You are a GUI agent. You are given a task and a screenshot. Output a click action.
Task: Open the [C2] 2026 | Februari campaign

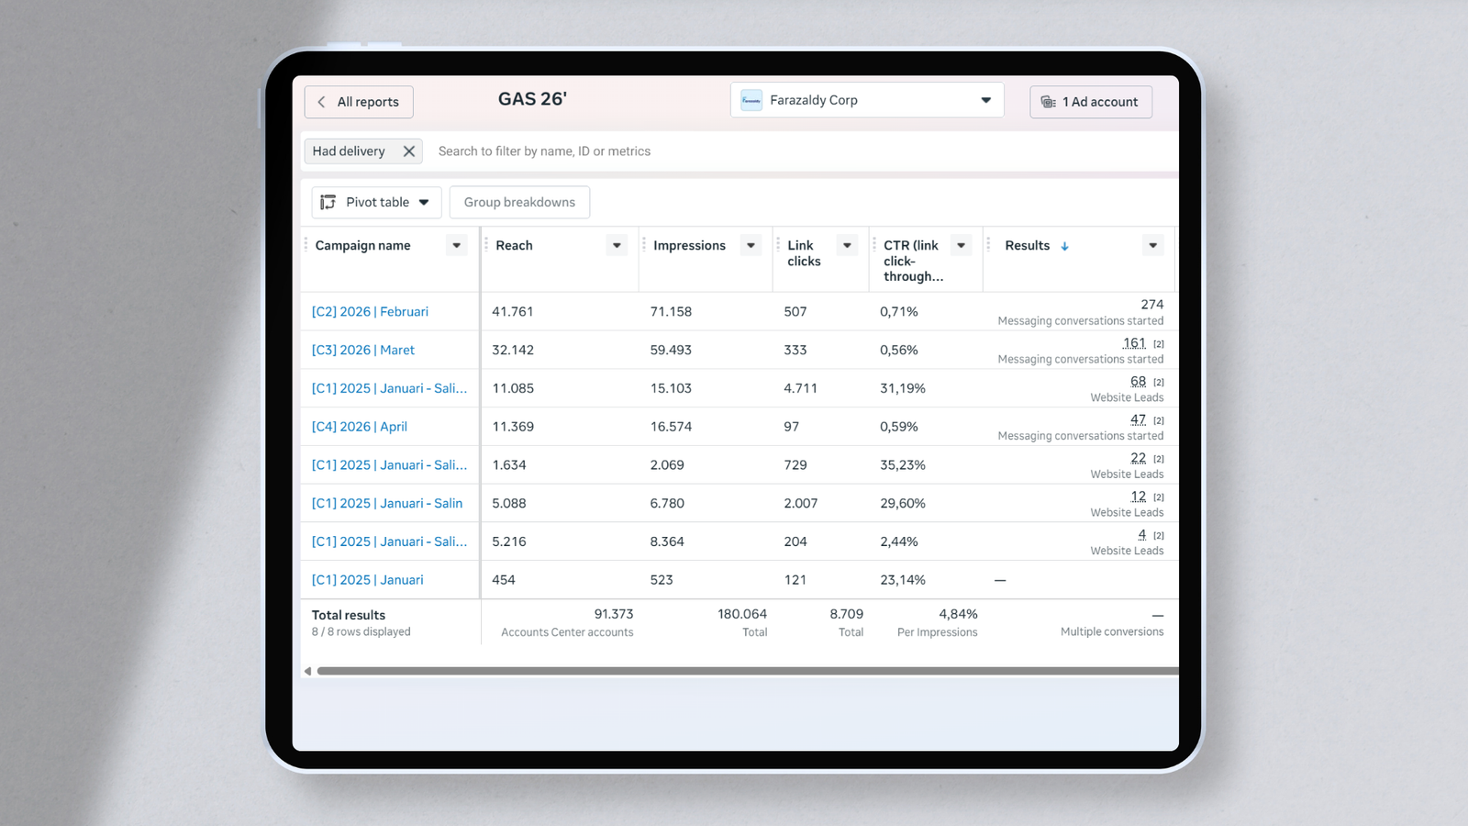coord(370,312)
